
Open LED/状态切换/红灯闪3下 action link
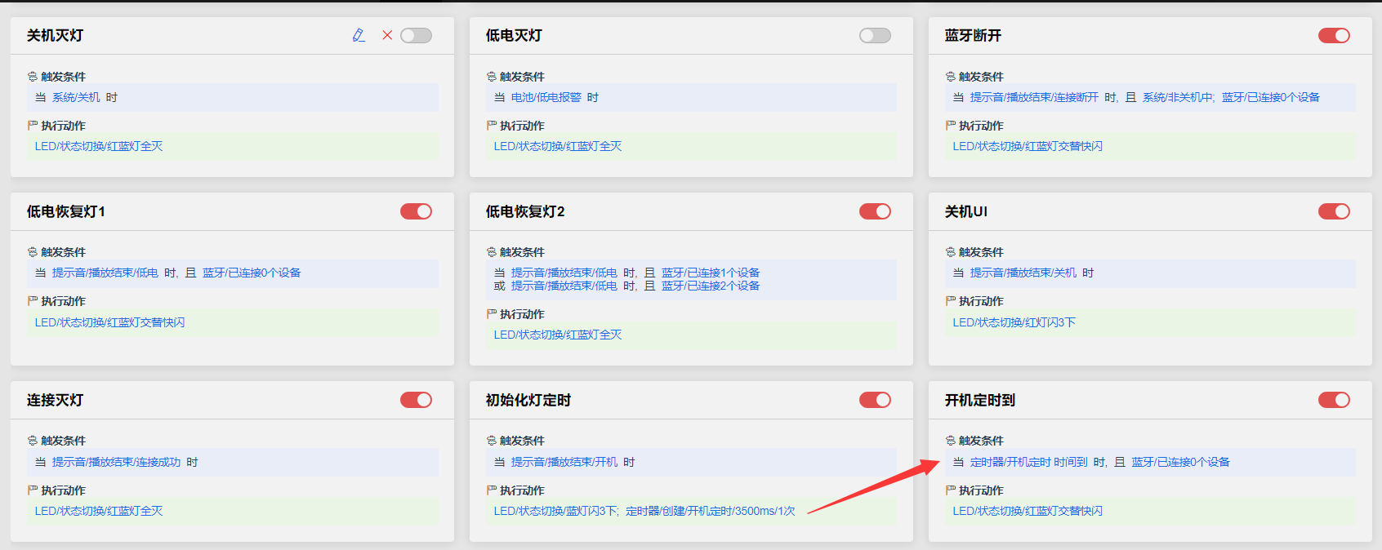(x=1014, y=322)
